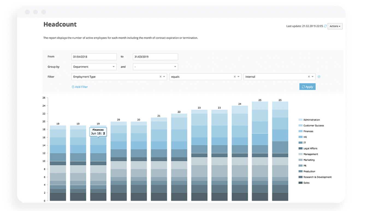Click the plus icon next to Add Filter
This screenshot has width=367, height=211.
pos(73,87)
